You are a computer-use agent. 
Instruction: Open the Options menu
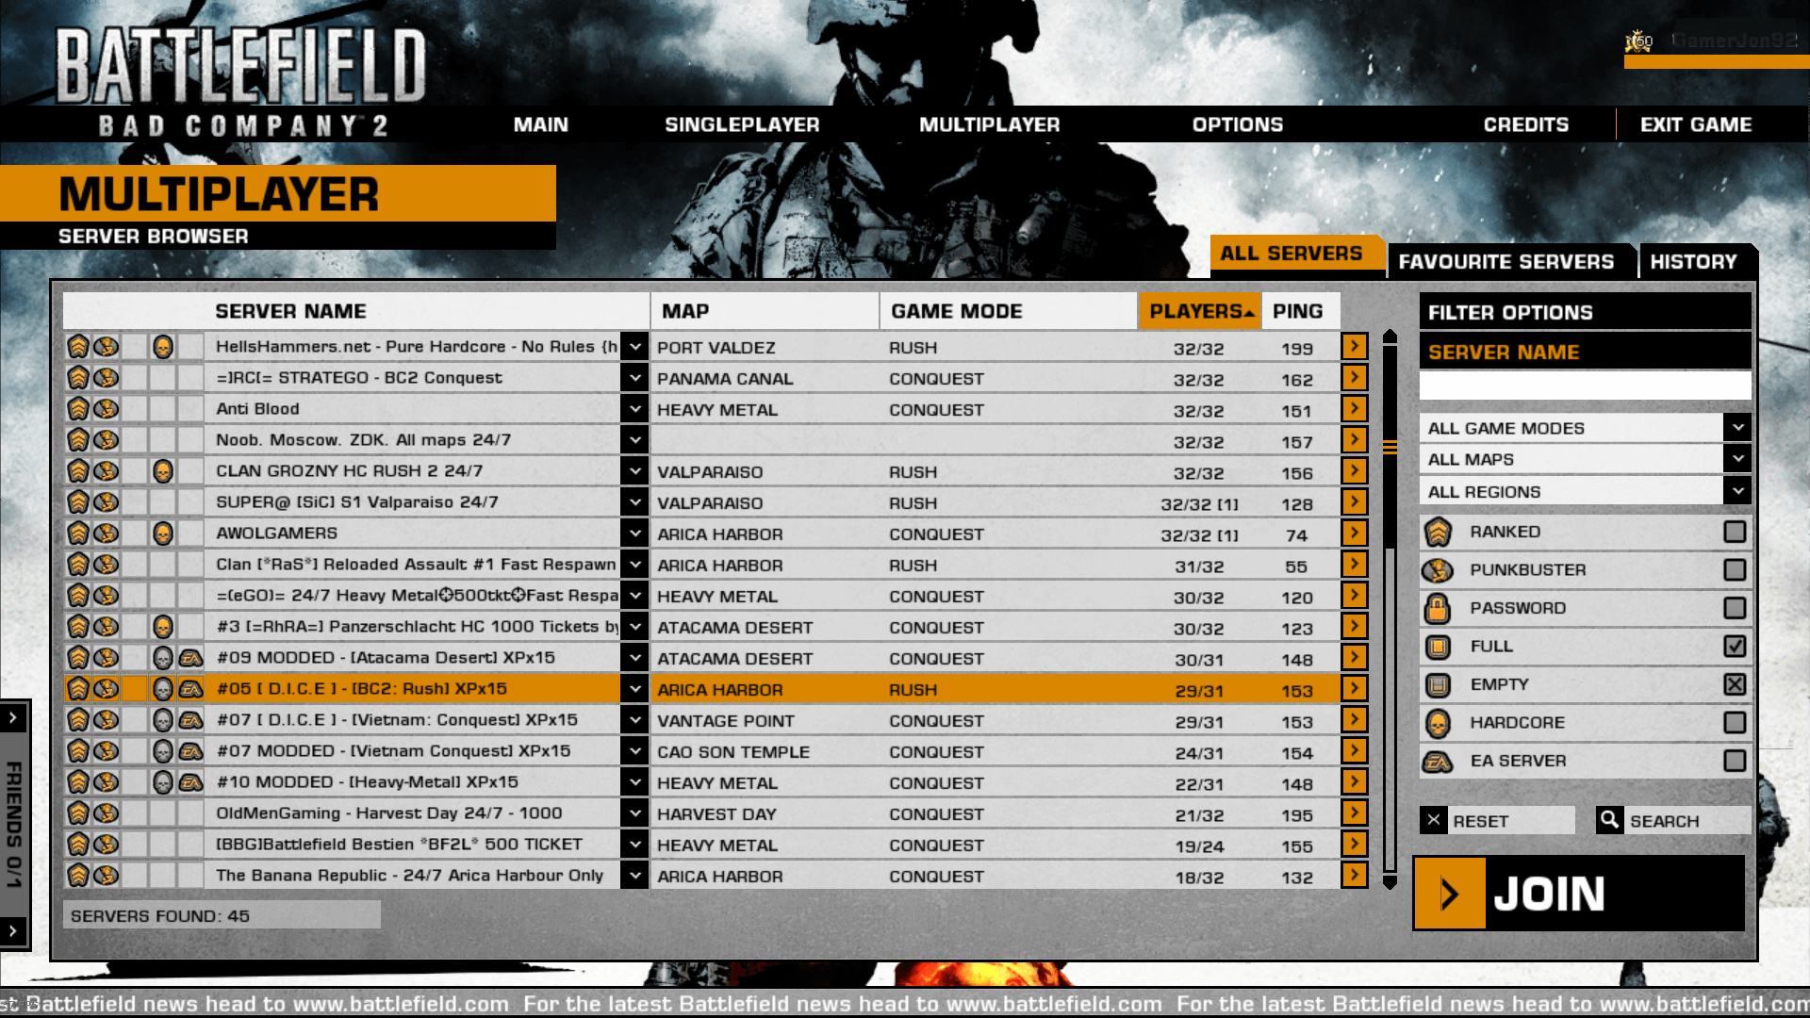click(1238, 124)
